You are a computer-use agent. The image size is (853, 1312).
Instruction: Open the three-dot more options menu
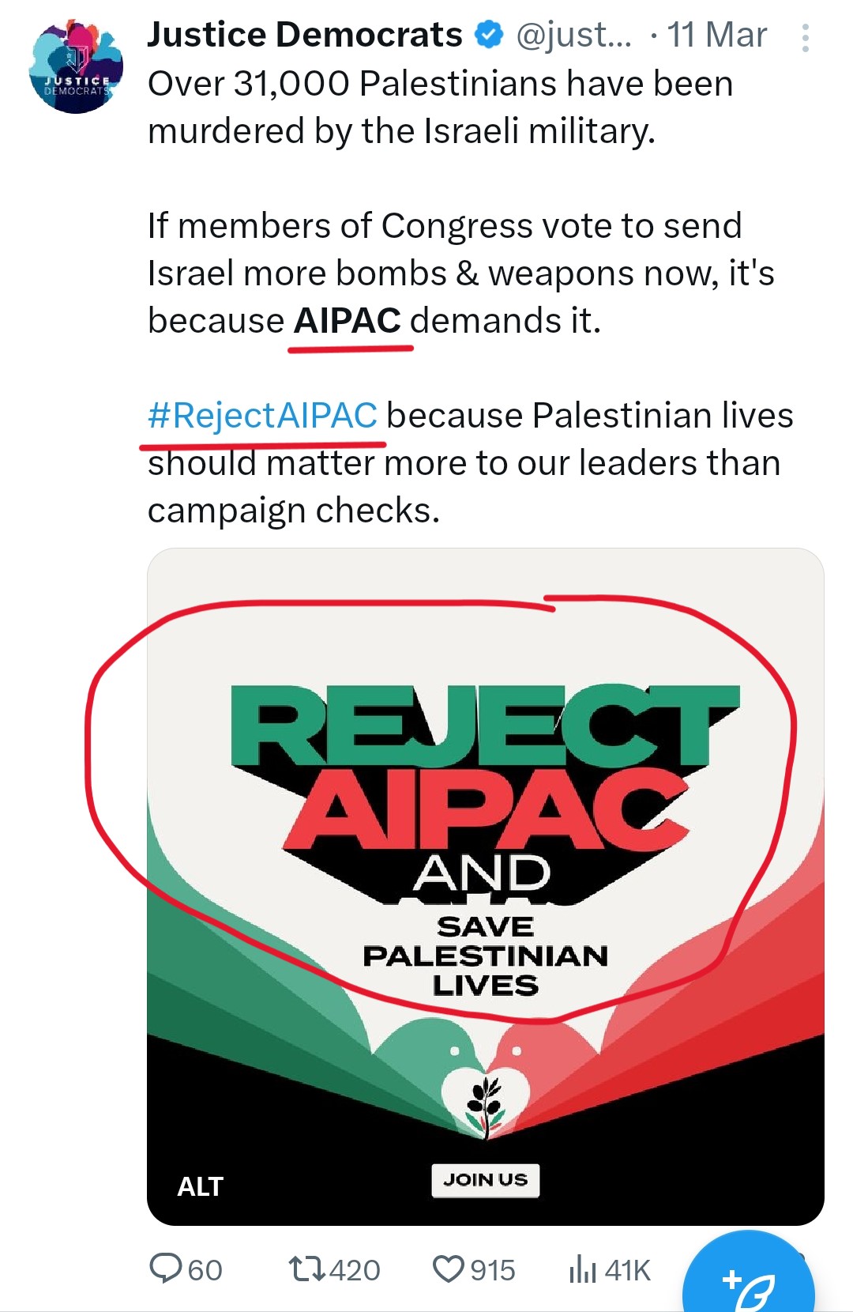click(x=805, y=38)
